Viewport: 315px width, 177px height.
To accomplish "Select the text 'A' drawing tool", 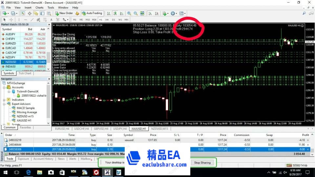I will (x=51, y=20).
